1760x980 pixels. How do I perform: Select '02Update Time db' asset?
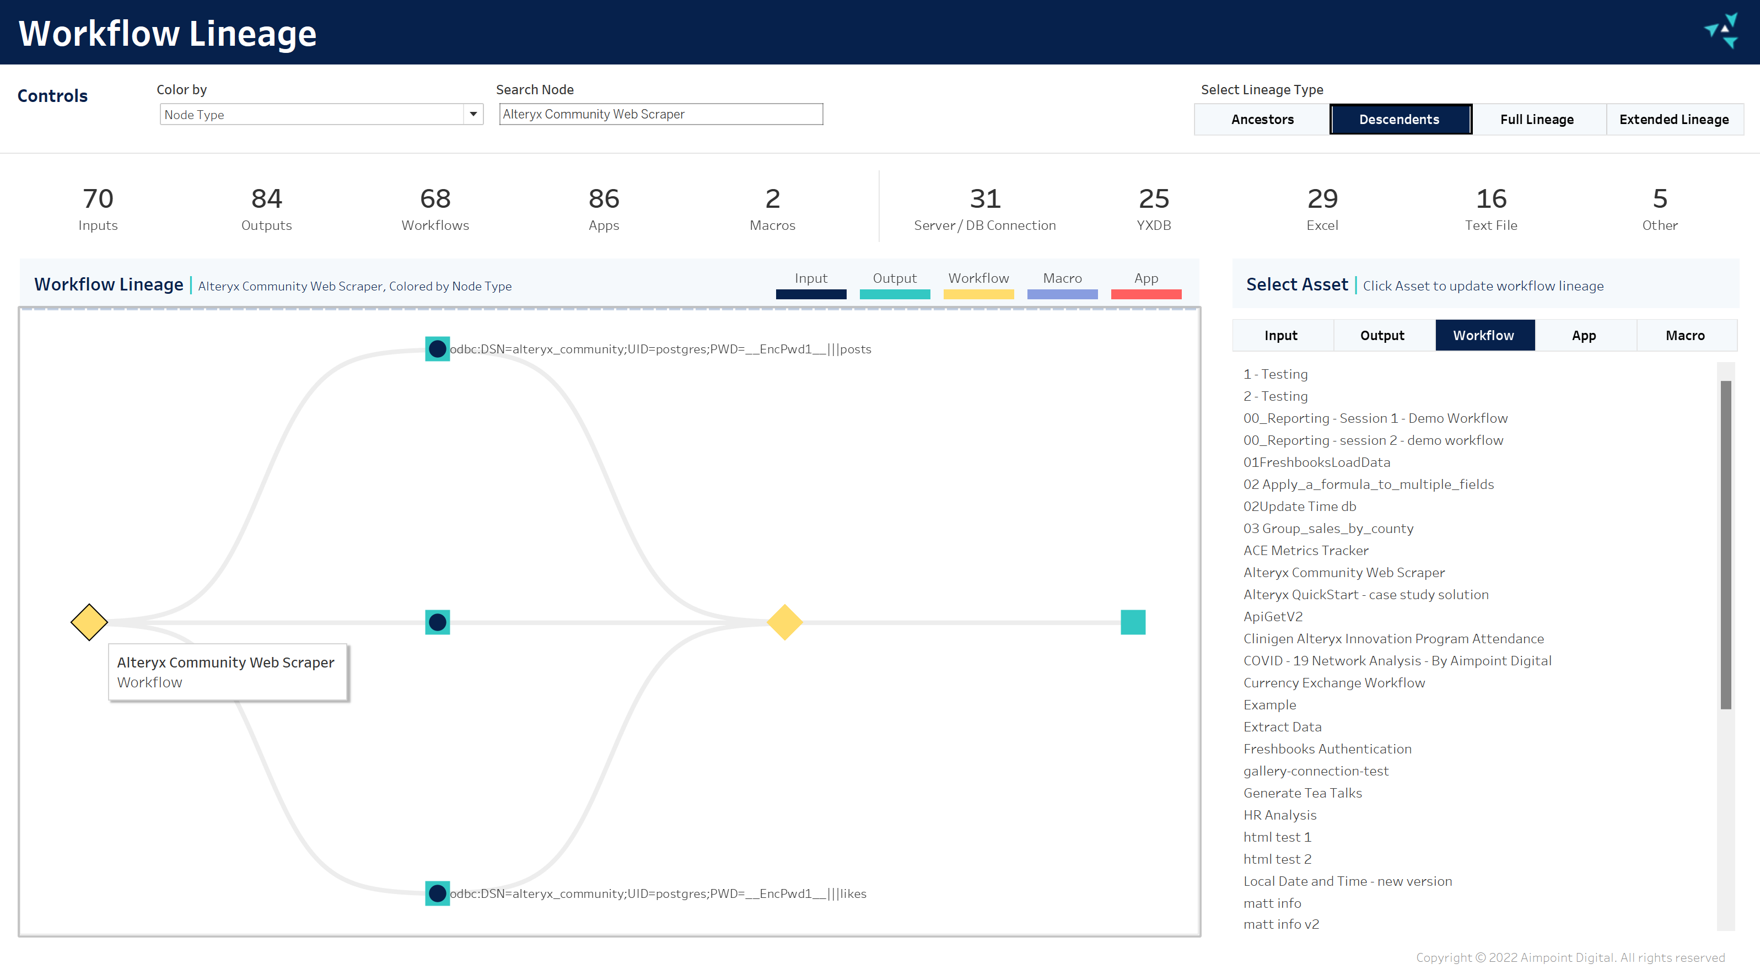[1300, 506]
